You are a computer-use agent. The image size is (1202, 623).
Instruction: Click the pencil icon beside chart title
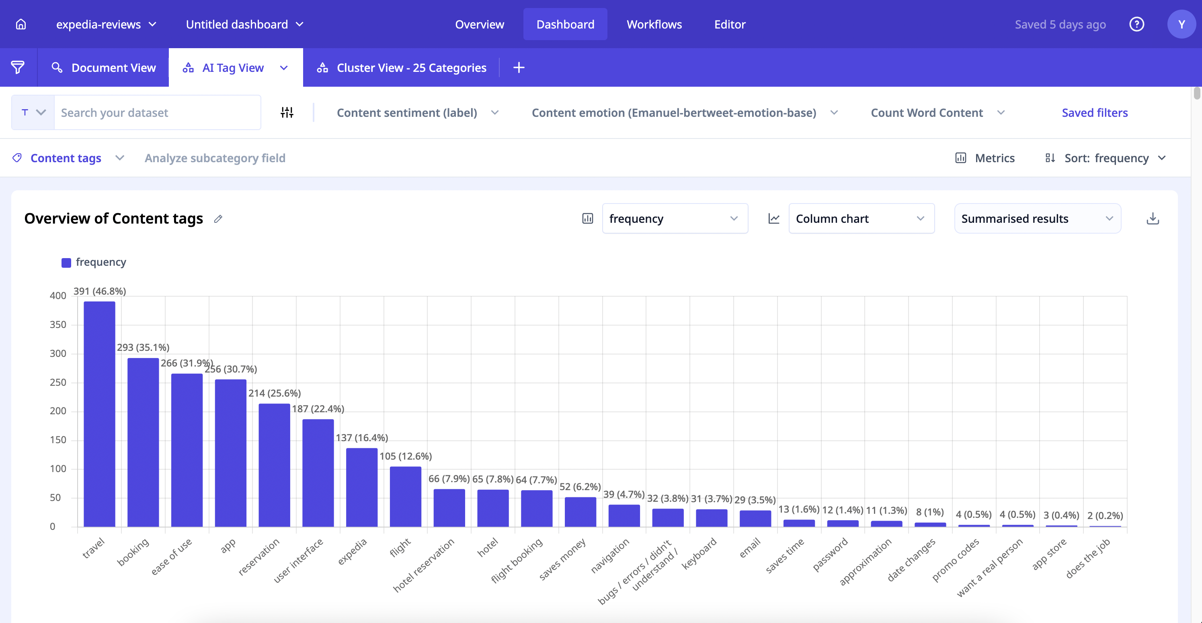click(x=218, y=218)
